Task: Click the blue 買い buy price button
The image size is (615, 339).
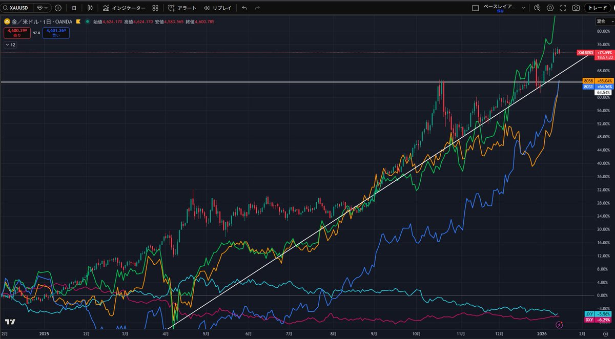Action: (x=56, y=33)
